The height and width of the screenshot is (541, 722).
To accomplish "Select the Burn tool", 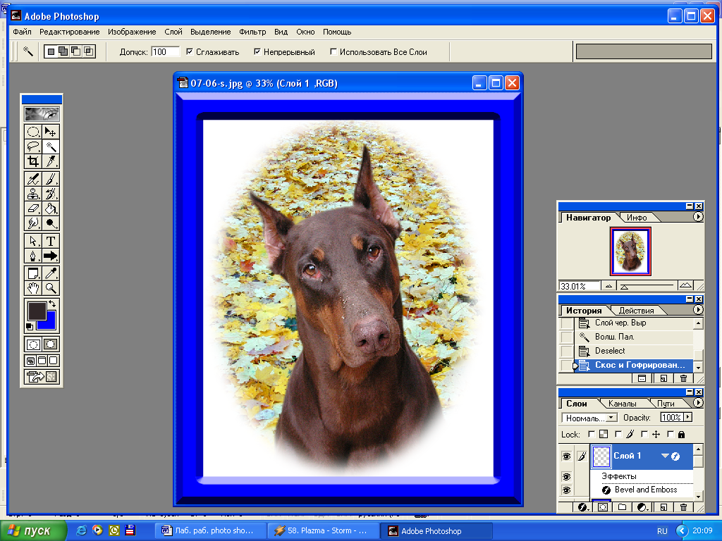I will point(51,223).
